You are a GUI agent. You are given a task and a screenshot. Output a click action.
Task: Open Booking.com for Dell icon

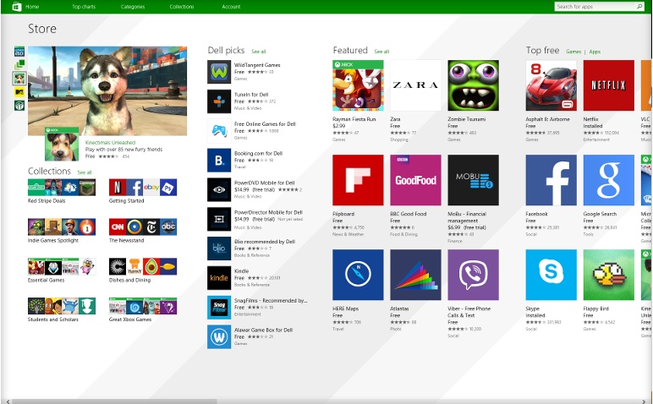[219, 161]
